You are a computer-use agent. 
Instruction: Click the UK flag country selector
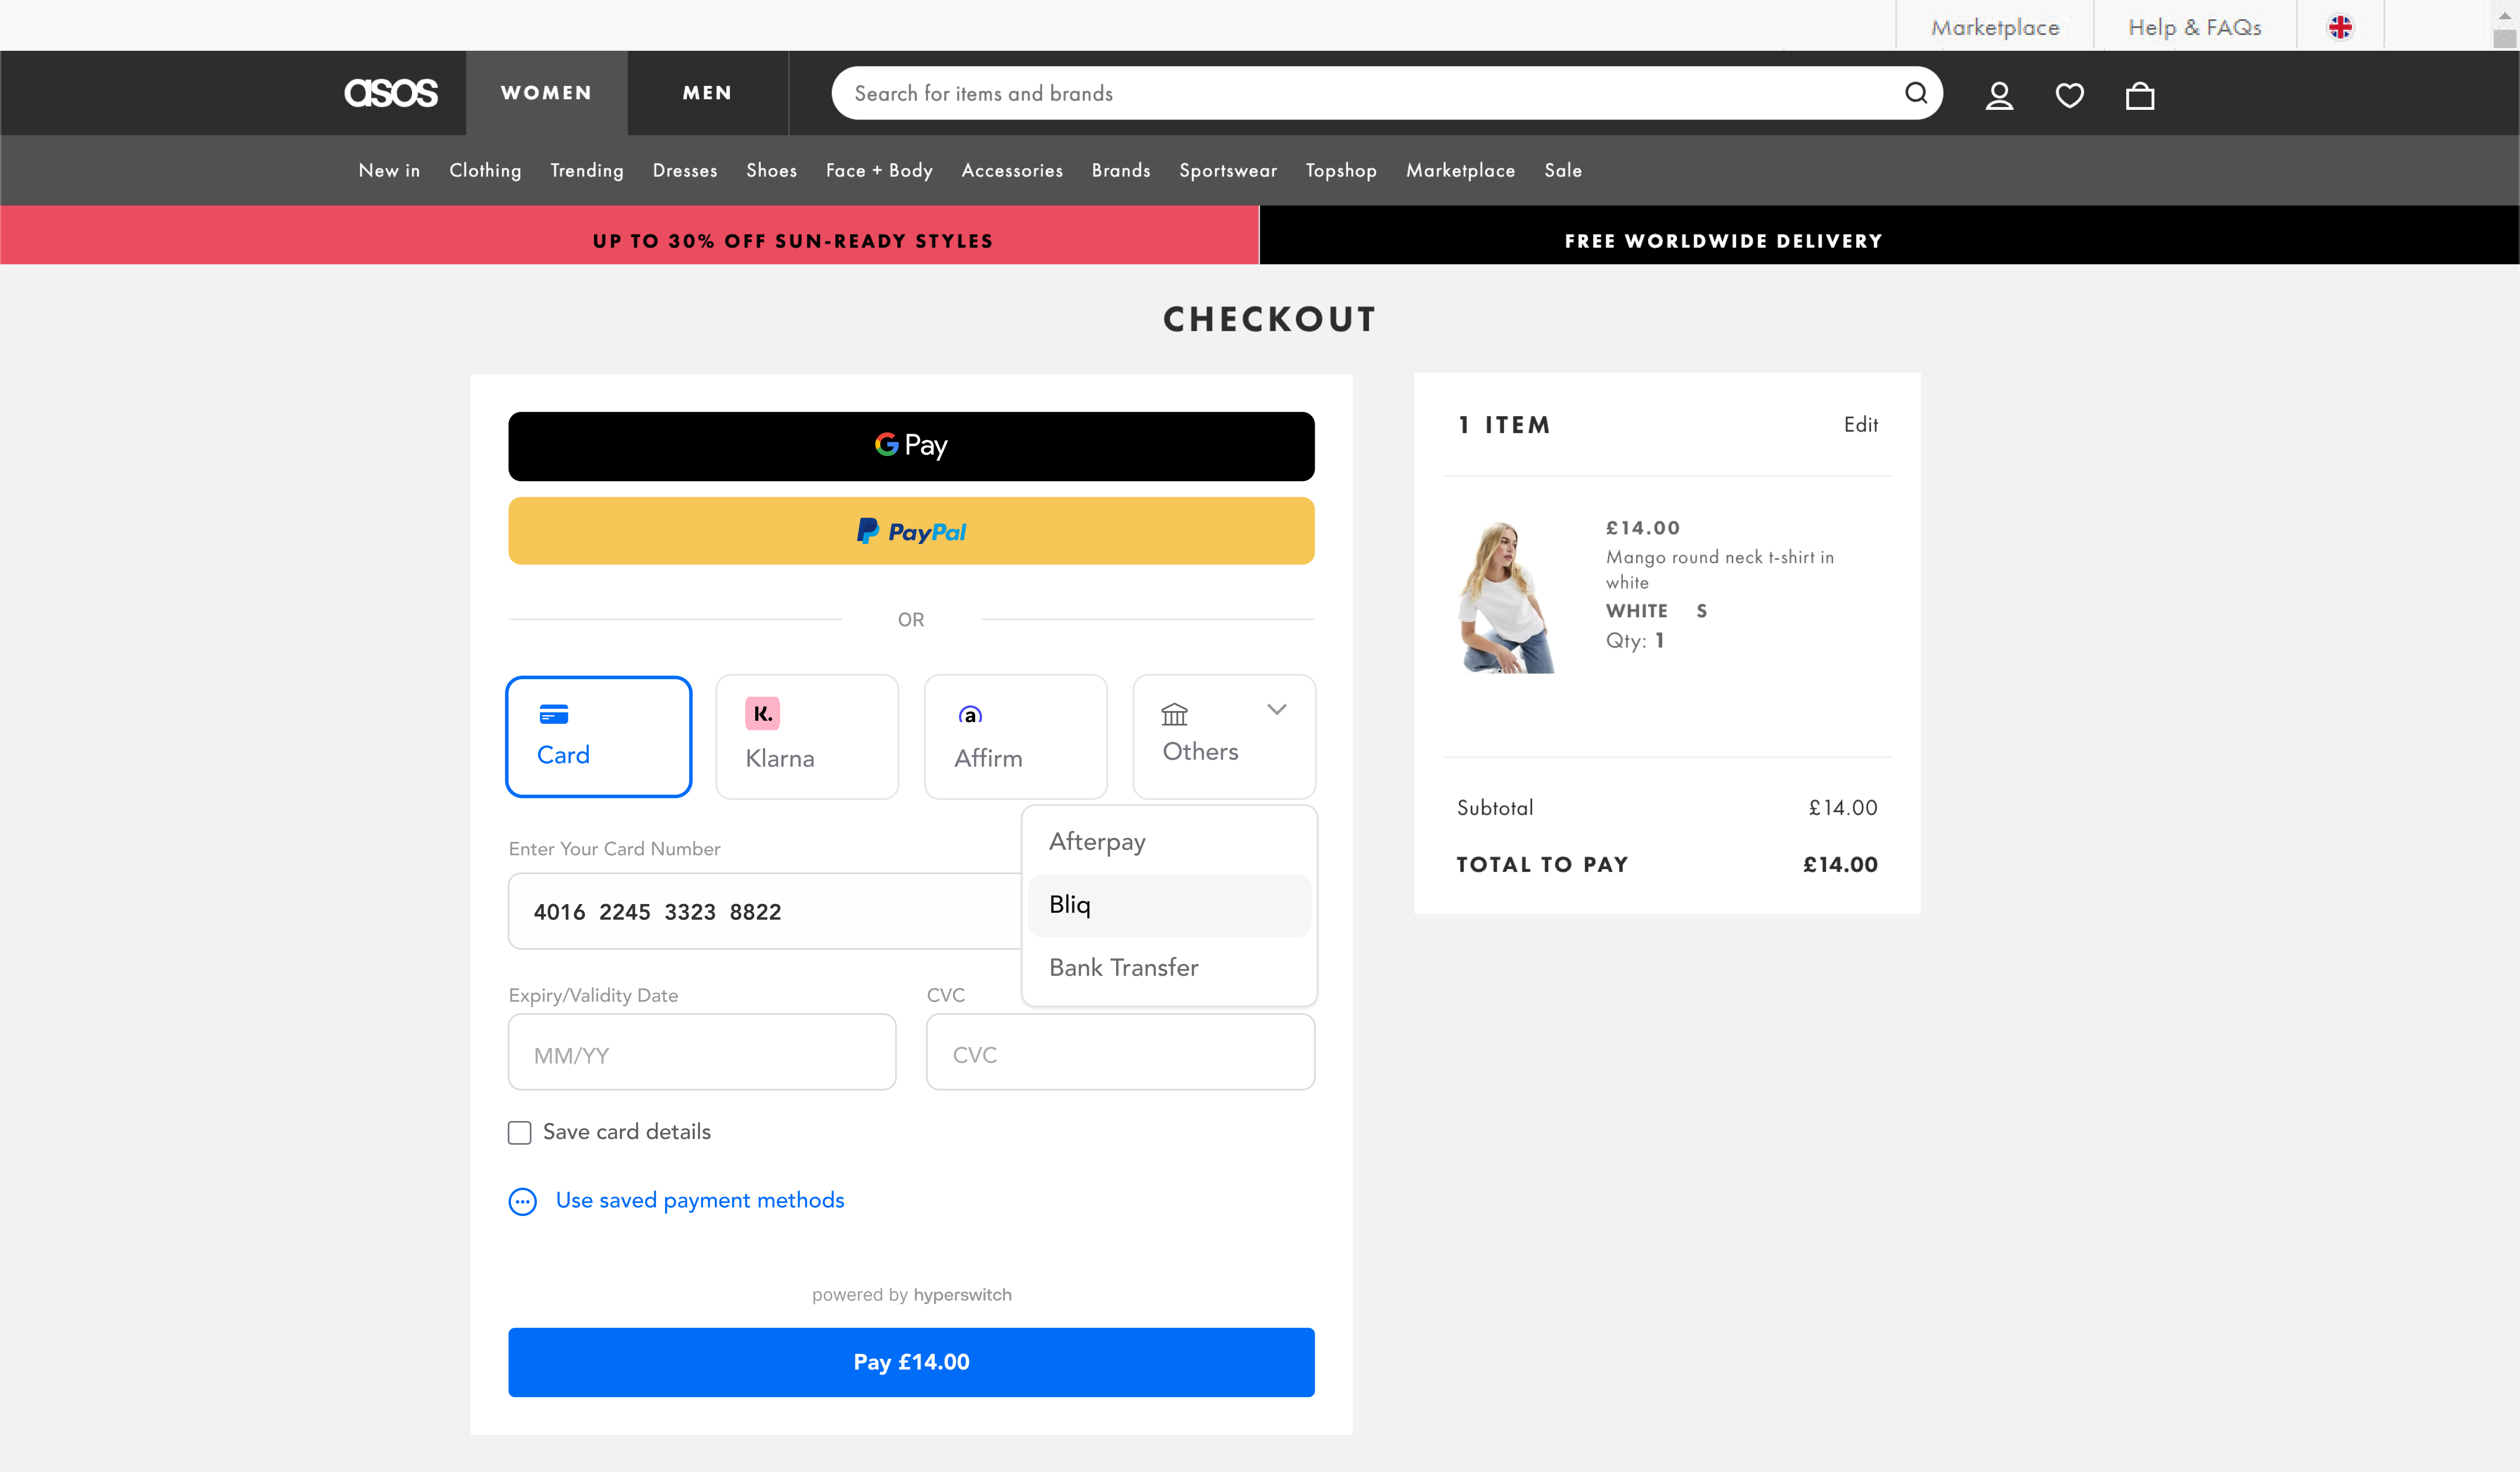[x=2340, y=27]
